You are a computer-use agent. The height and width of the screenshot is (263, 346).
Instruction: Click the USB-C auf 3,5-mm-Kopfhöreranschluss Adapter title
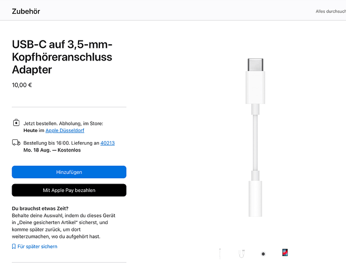pyautogui.click(x=62, y=57)
